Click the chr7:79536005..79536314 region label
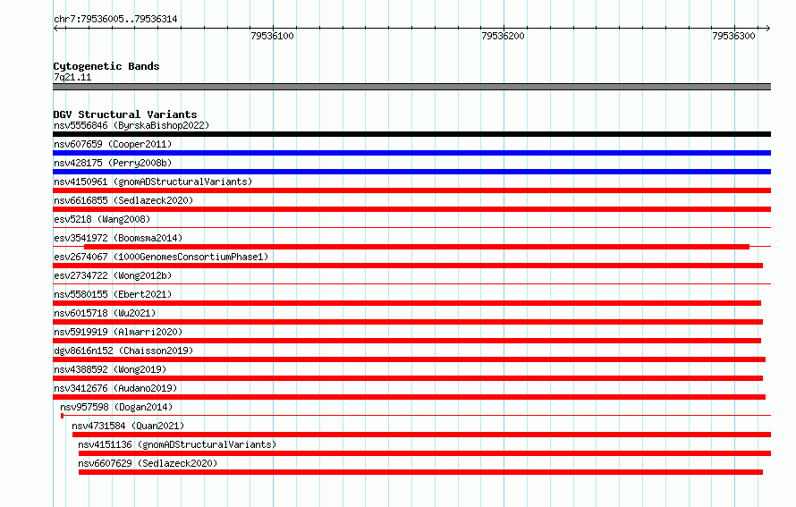 tap(115, 19)
